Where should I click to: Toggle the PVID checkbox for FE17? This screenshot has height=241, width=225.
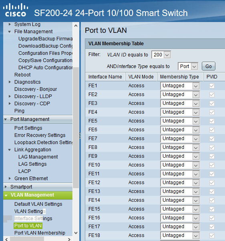point(212,227)
